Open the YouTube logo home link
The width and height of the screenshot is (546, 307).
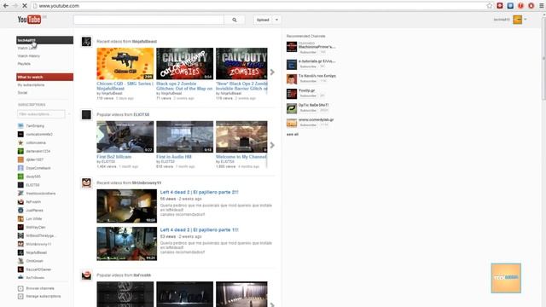(x=29, y=20)
